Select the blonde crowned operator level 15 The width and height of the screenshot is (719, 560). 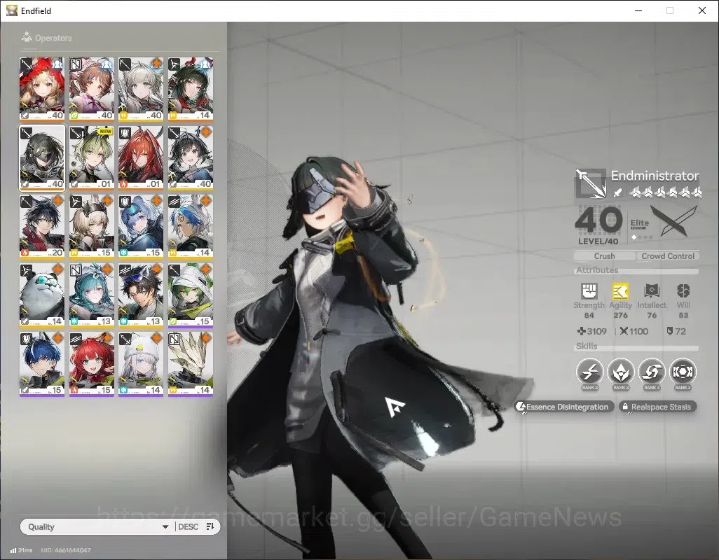pyautogui.click(x=92, y=227)
